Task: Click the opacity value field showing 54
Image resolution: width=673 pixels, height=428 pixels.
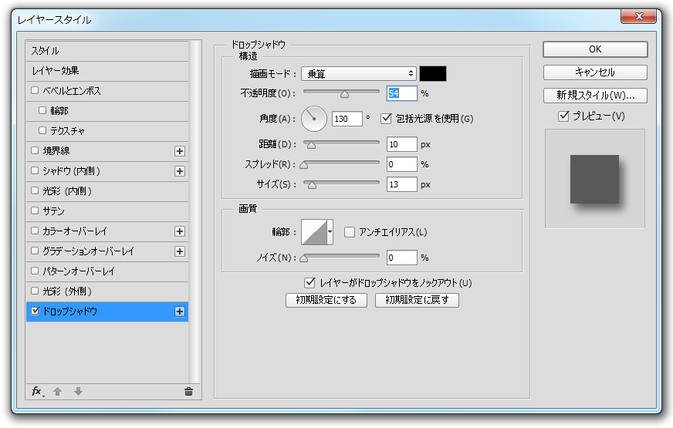Action: click(402, 93)
